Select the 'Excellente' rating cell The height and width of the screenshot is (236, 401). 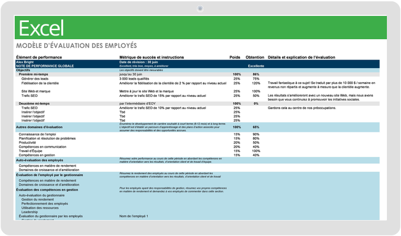256,66
